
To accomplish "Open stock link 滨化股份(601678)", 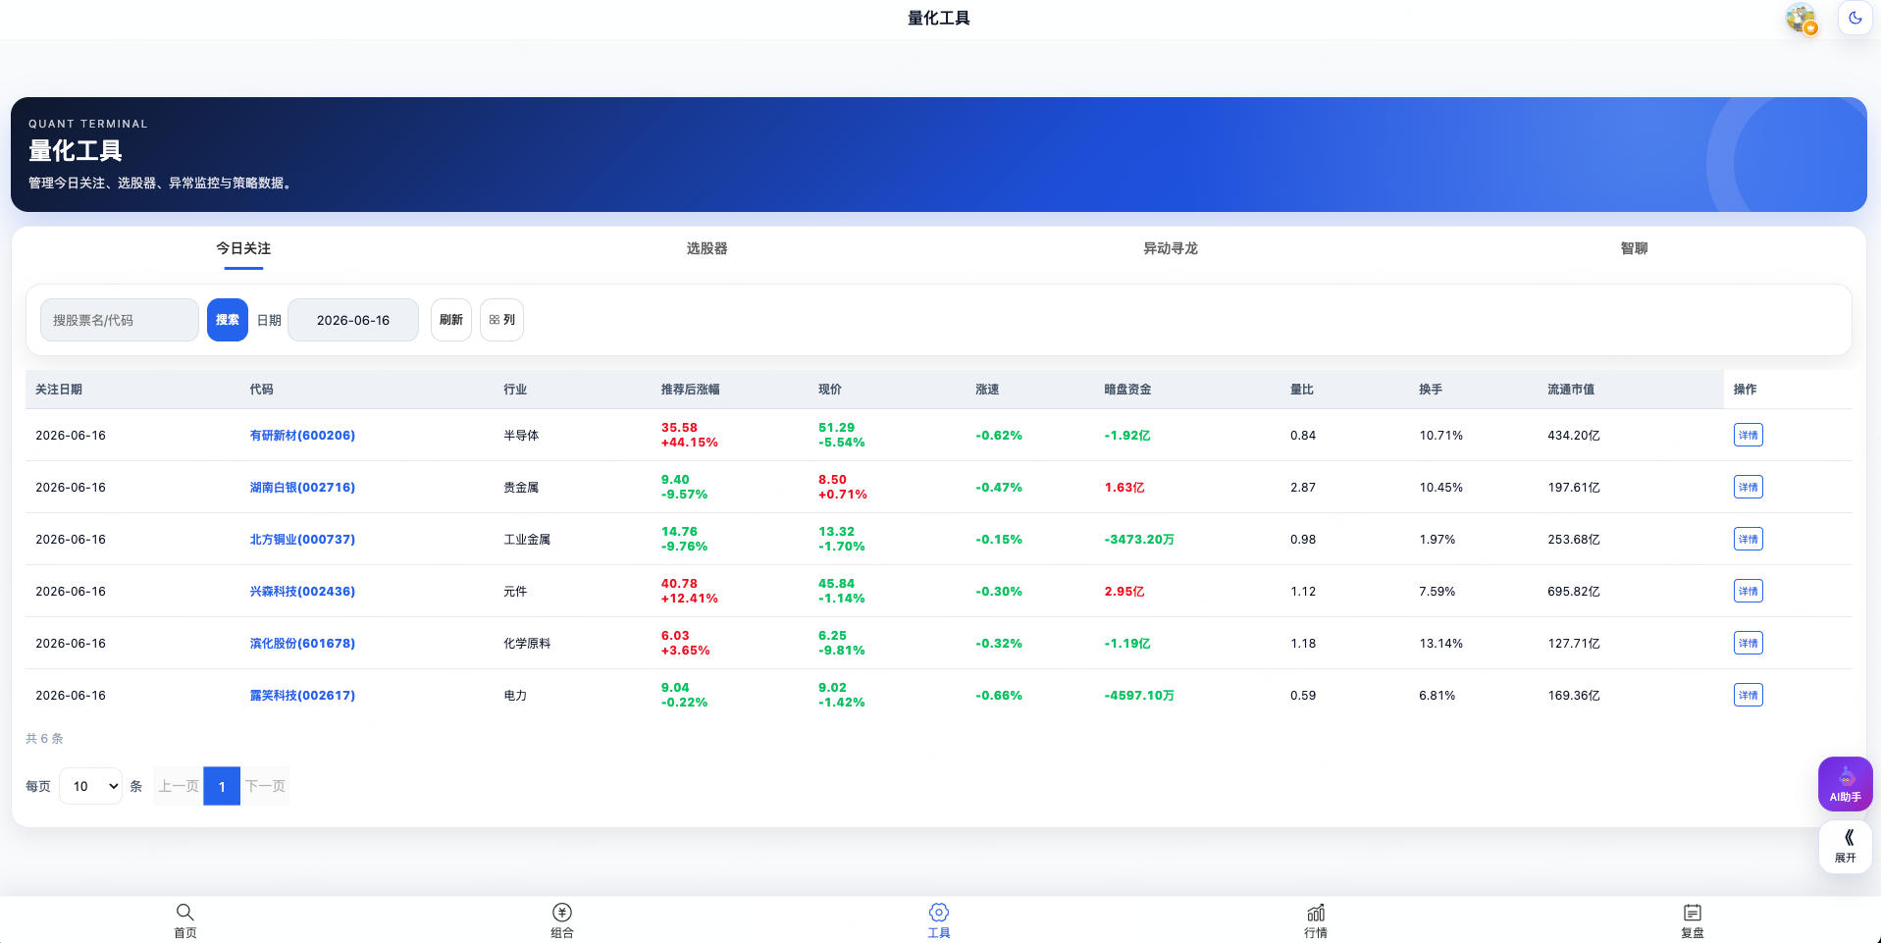I will [x=302, y=644].
